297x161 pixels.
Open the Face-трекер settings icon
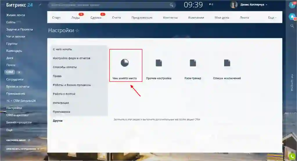click(193, 63)
